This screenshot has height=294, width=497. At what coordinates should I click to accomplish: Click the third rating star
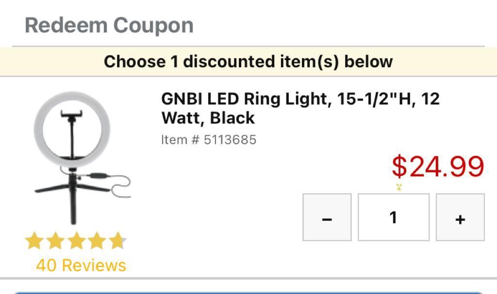[76, 240]
